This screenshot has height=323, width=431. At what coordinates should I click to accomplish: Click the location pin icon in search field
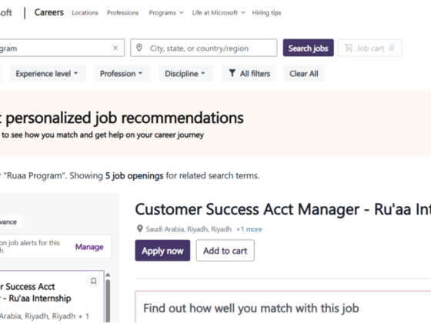pyautogui.click(x=139, y=48)
